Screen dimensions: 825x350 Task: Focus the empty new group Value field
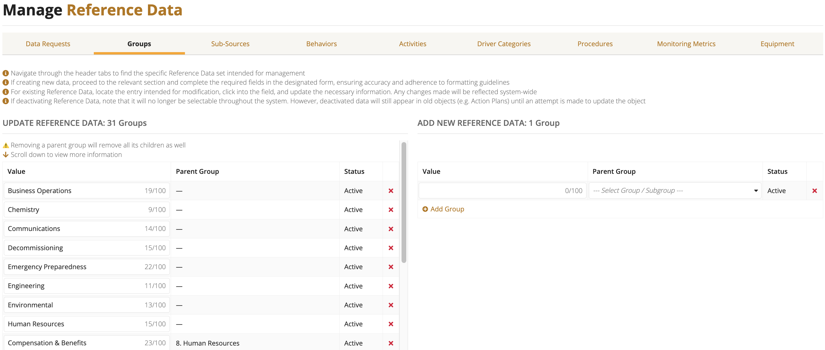(x=502, y=191)
